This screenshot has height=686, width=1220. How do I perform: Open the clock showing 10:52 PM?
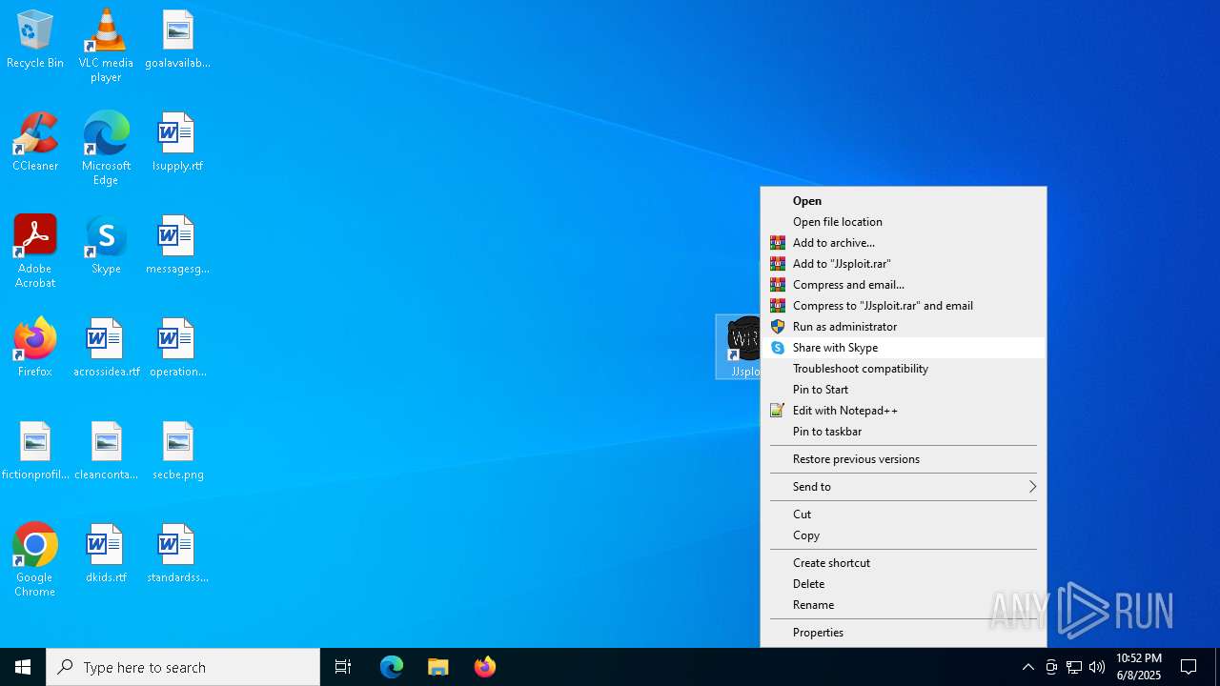pyautogui.click(x=1139, y=667)
